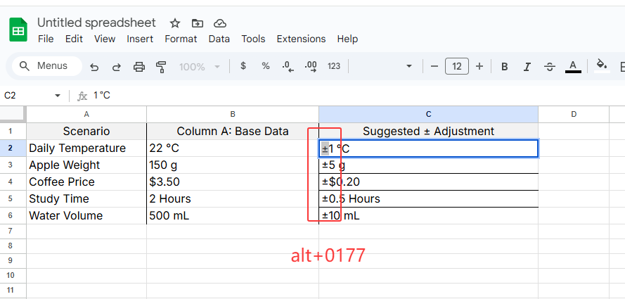The image size is (625, 299).
Task: Open the Extensions menu
Action: click(x=301, y=39)
